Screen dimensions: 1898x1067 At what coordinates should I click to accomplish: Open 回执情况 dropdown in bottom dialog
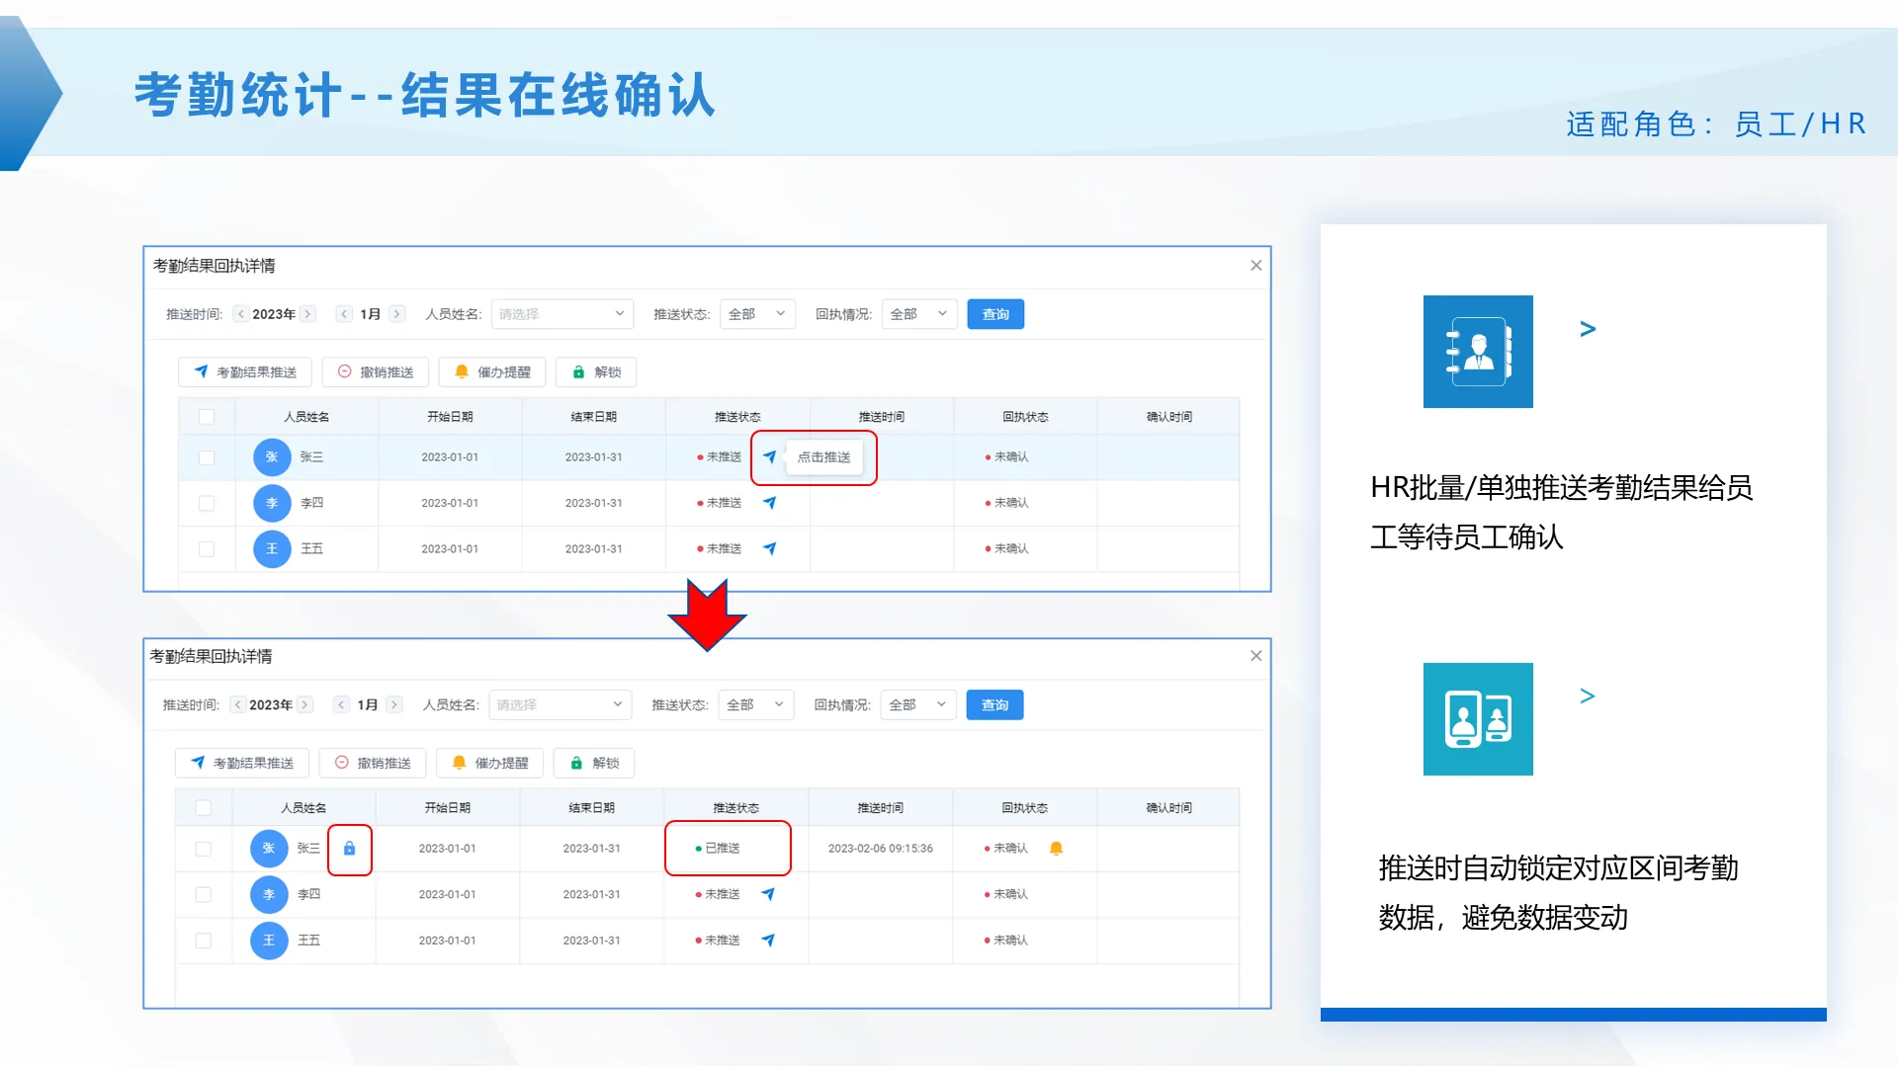918,704
